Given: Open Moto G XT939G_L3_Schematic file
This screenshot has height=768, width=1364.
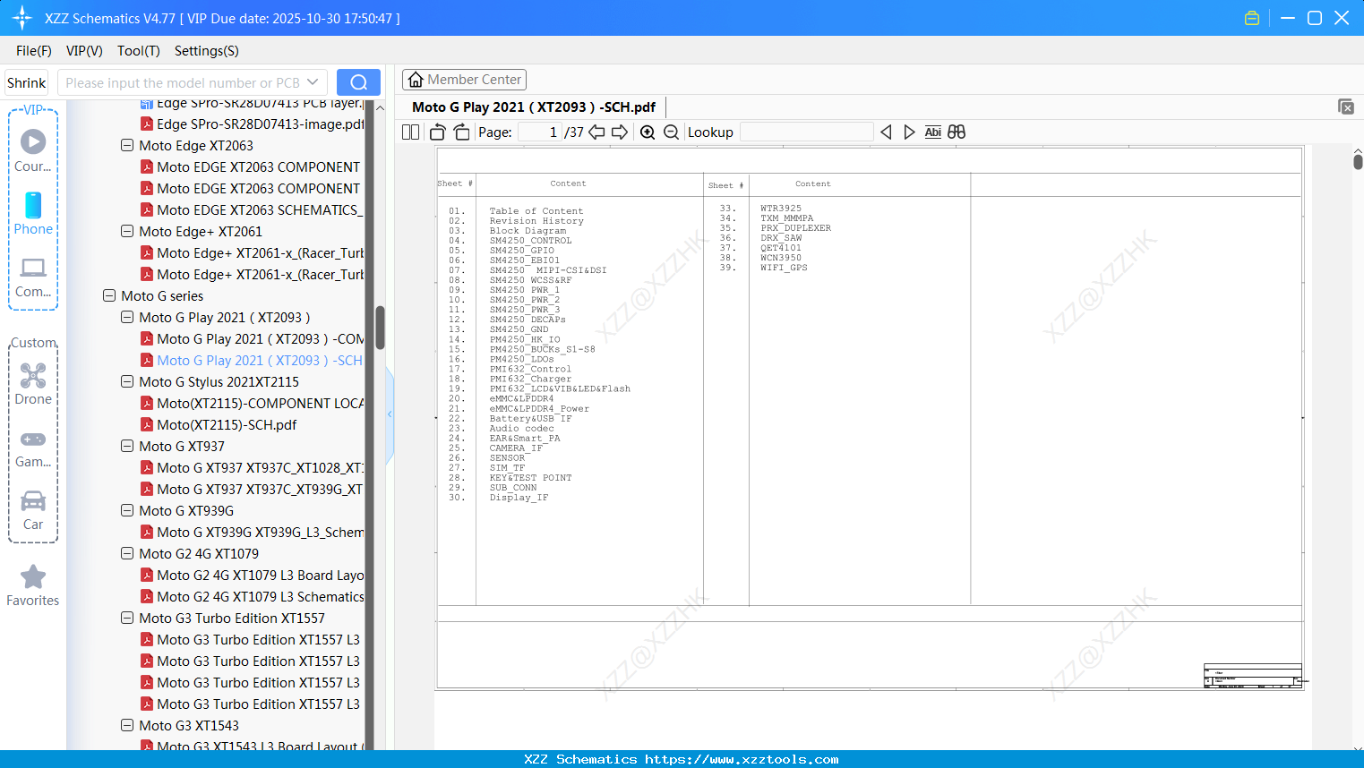Looking at the screenshot, I should 253,532.
